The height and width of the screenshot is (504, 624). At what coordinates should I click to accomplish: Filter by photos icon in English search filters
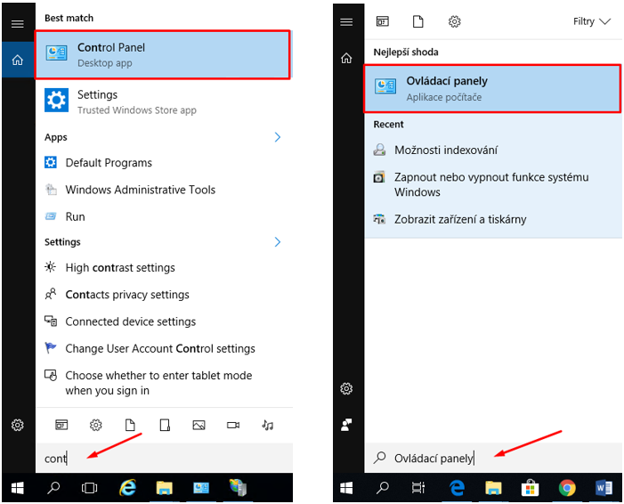199,425
